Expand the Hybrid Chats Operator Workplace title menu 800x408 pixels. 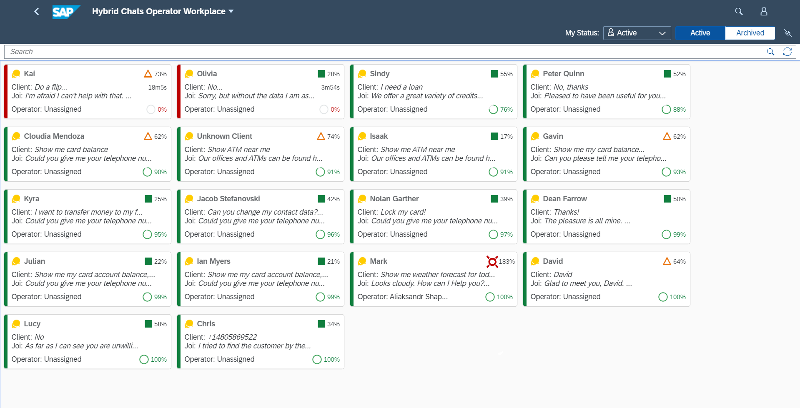[x=163, y=11]
